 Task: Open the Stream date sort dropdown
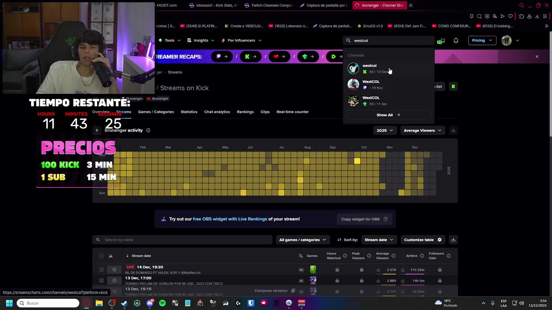[x=379, y=240]
